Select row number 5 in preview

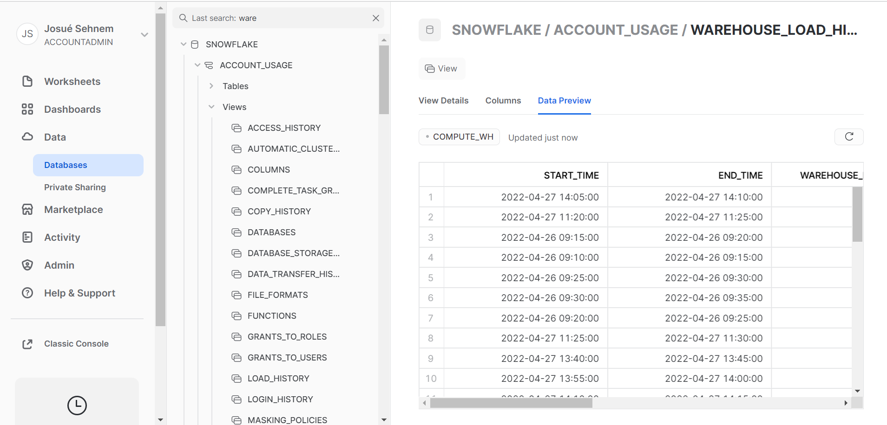click(x=431, y=278)
